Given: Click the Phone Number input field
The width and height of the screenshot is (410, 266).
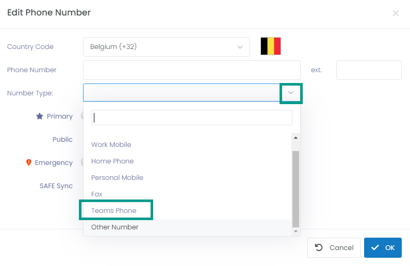Looking at the screenshot, I should 192,70.
